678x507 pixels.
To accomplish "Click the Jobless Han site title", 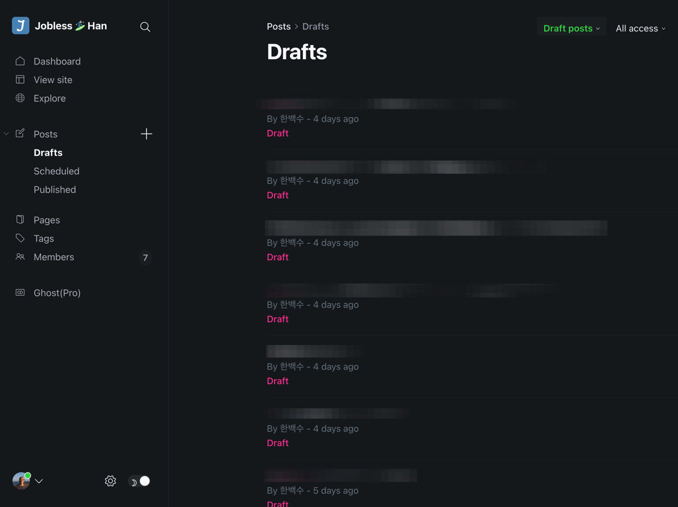I will (x=71, y=26).
